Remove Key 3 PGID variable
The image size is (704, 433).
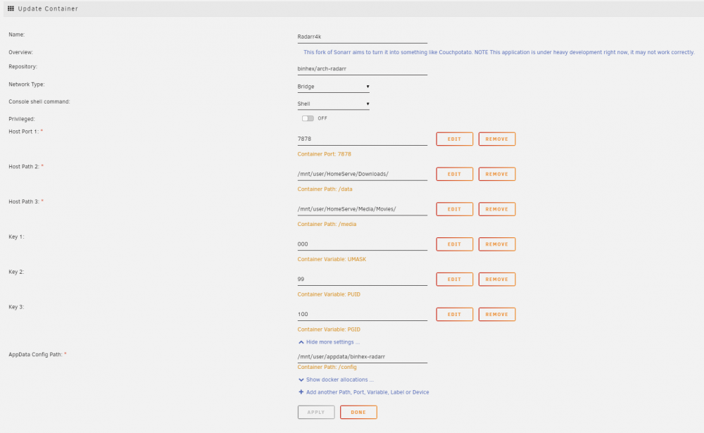click(x=496, y=315)
